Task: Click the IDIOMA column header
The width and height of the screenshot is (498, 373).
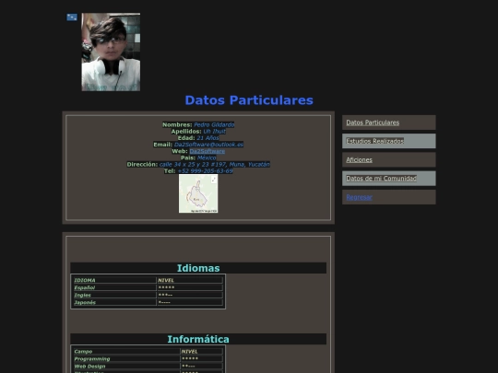Action: tap(85, 280)
